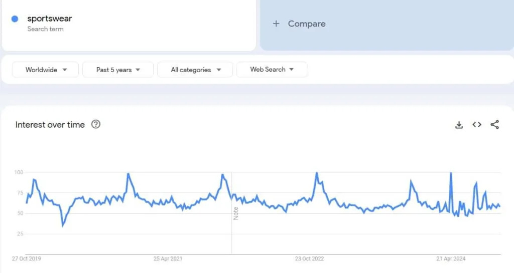The image size is (514, 273).
Task: Open help icon beside Interest over time
Action: click(96, 124)
